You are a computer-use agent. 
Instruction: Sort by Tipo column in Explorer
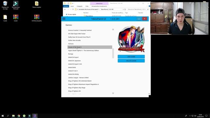pos(126,13)
